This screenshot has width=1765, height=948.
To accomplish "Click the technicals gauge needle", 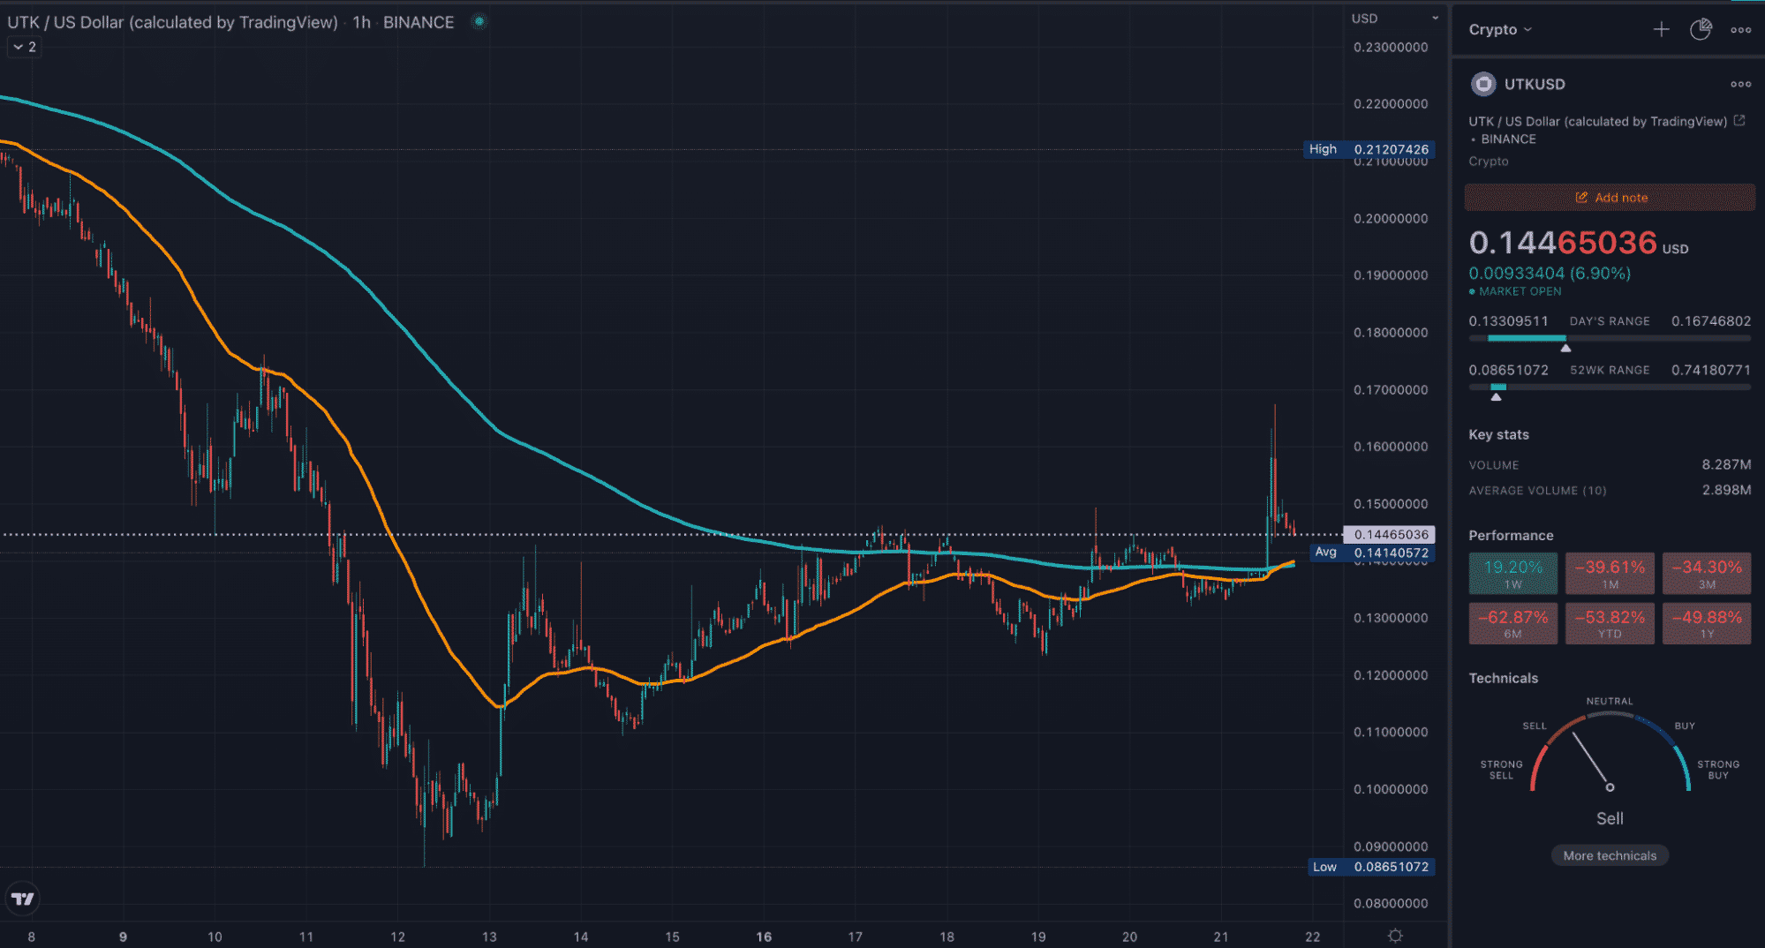I will [1592, 760].
